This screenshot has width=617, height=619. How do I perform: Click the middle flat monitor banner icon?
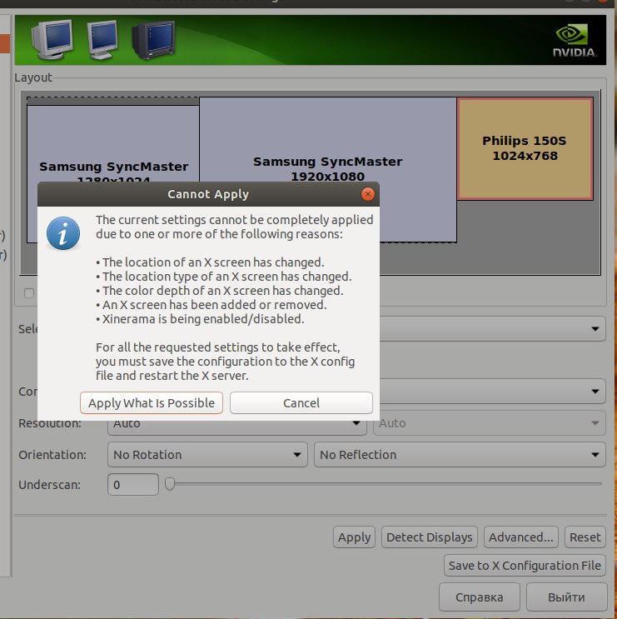click(102, 39)
